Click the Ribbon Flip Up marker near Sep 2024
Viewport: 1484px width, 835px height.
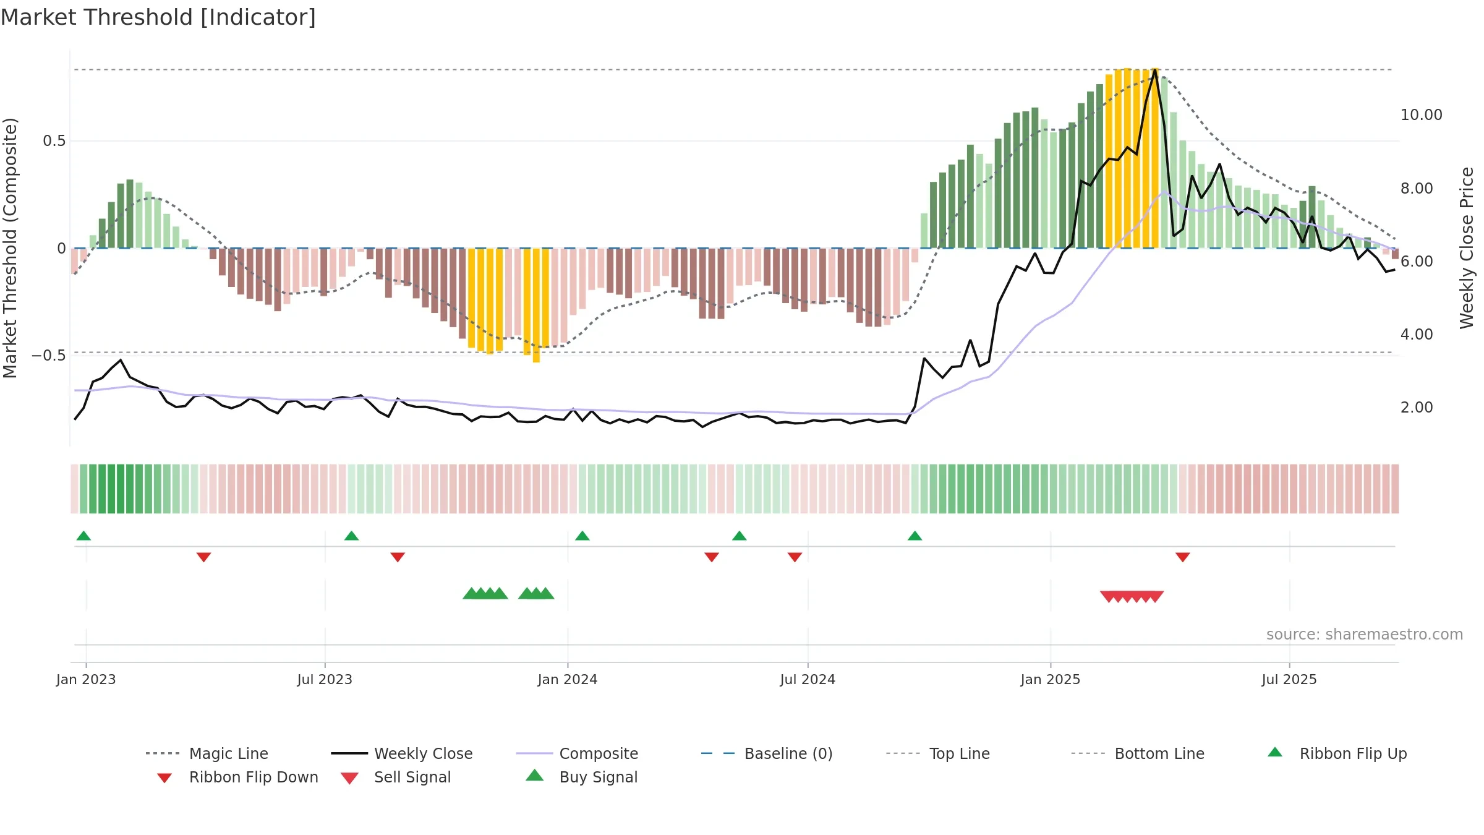(x=915, y=536)
